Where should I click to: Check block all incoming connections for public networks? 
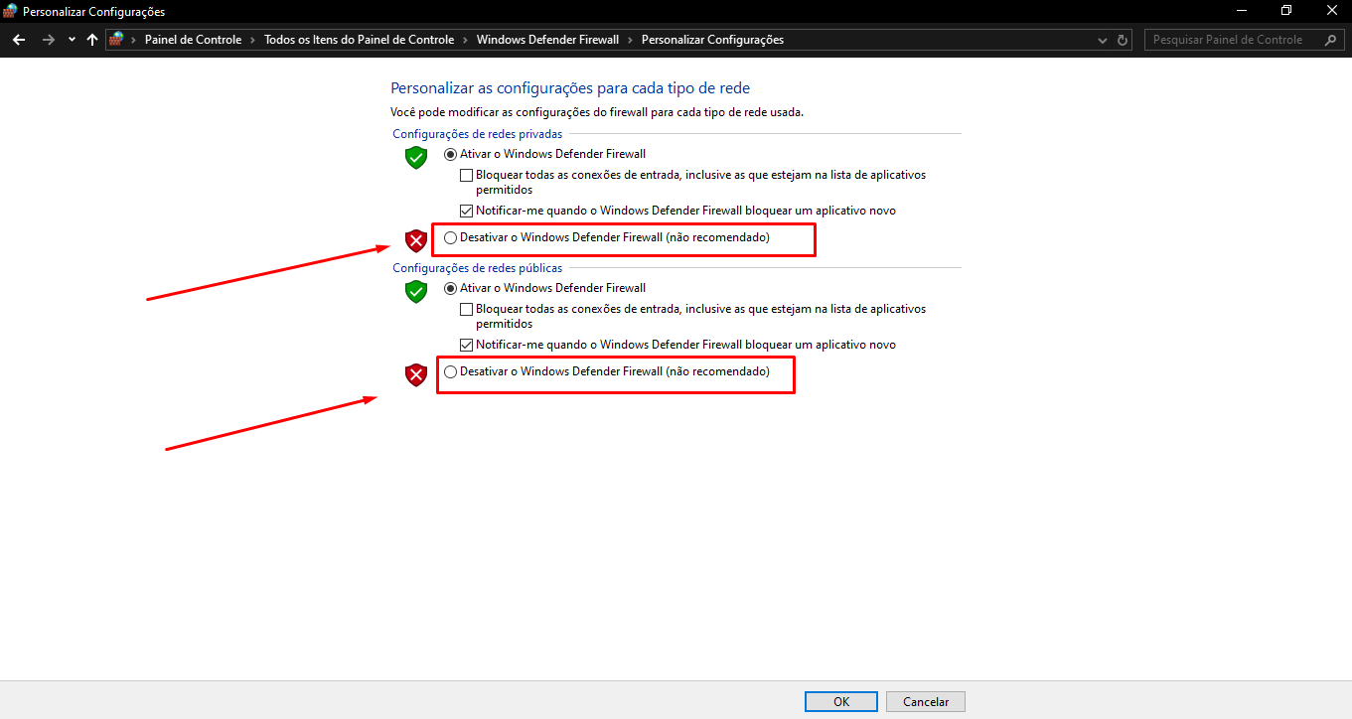tap(467, 309)
